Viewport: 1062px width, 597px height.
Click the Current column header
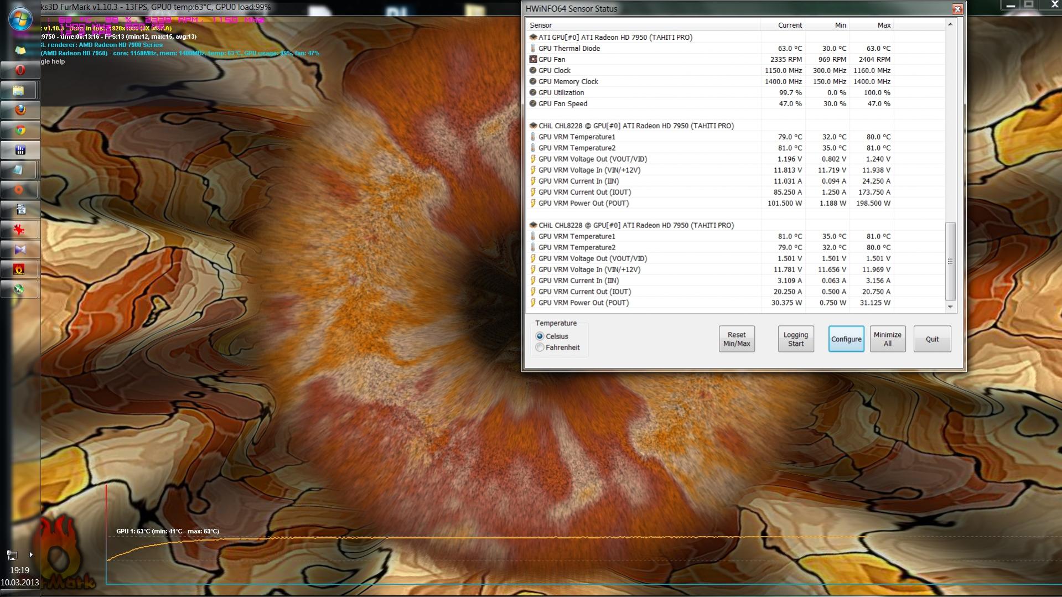click(783, 25)
